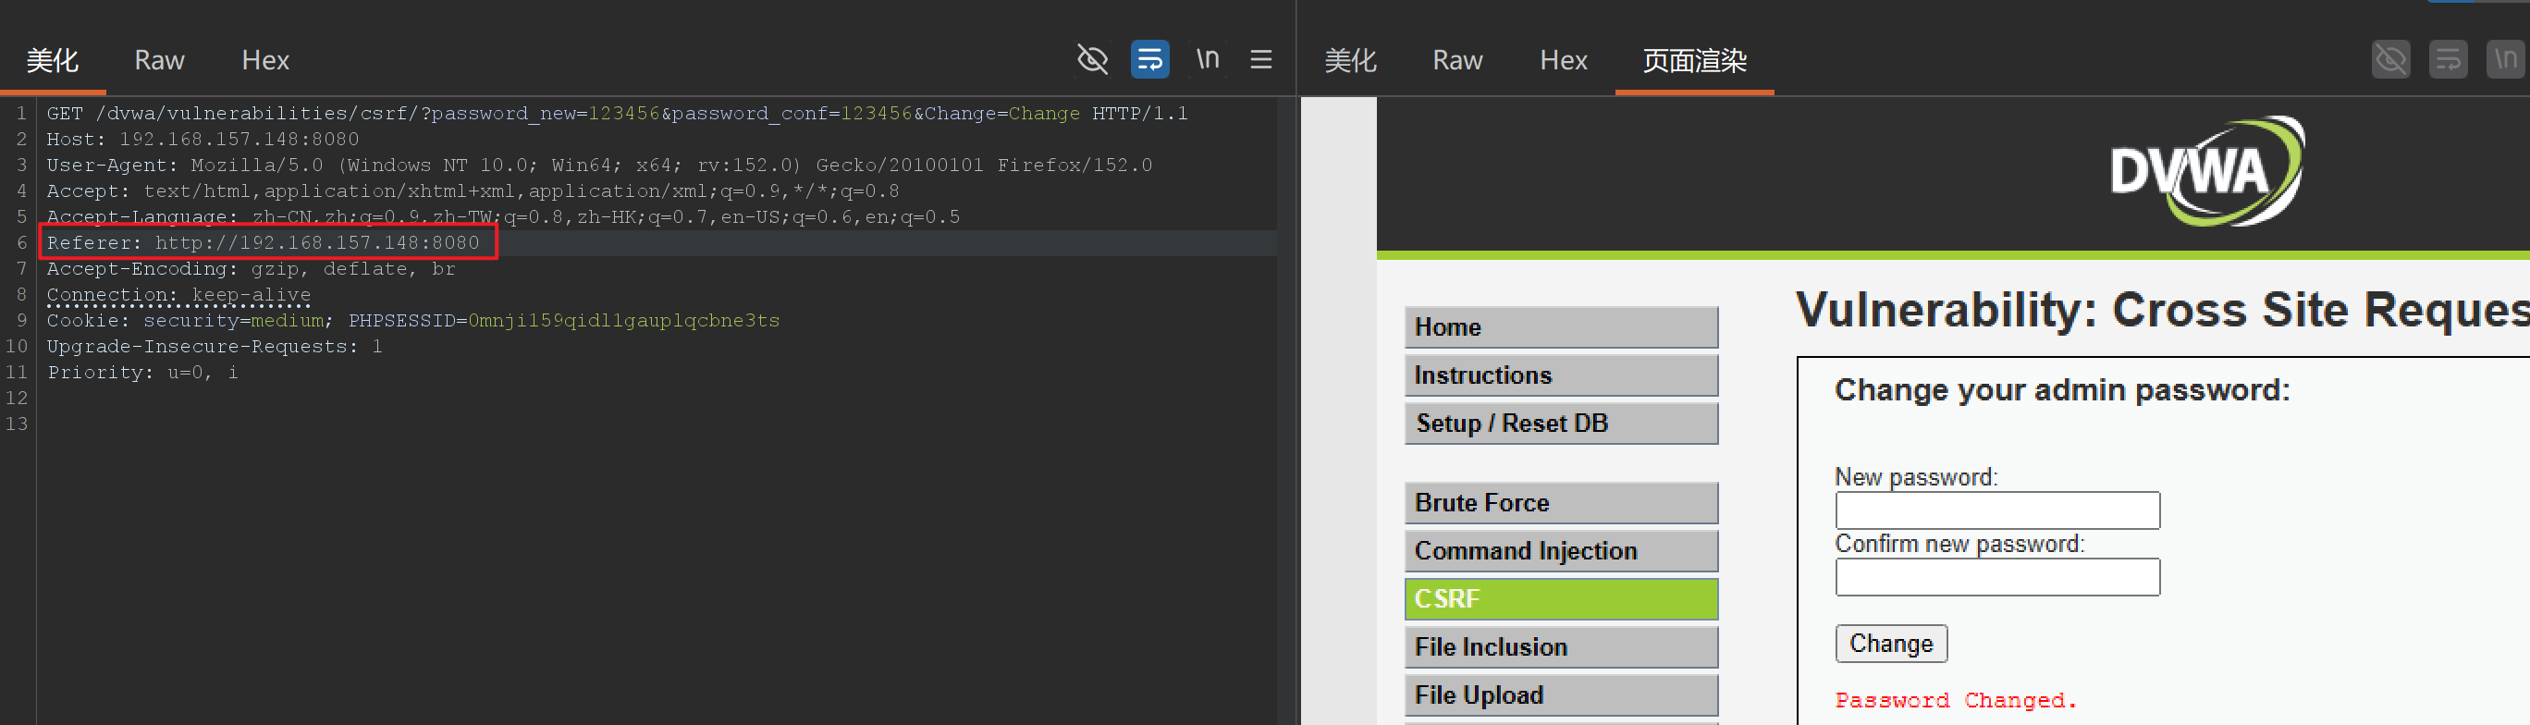Click the Referer header line in request

click(x=264, y=242)
